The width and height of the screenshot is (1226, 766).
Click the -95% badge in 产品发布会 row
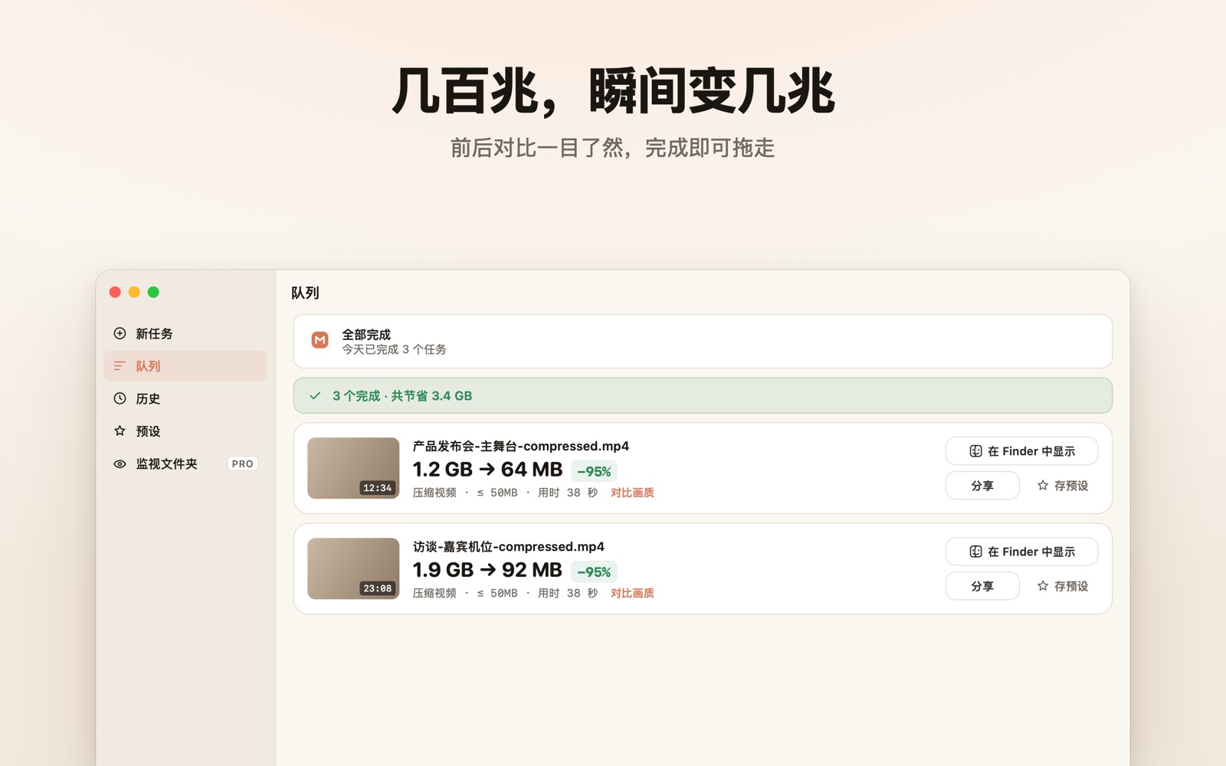[594, 471]
